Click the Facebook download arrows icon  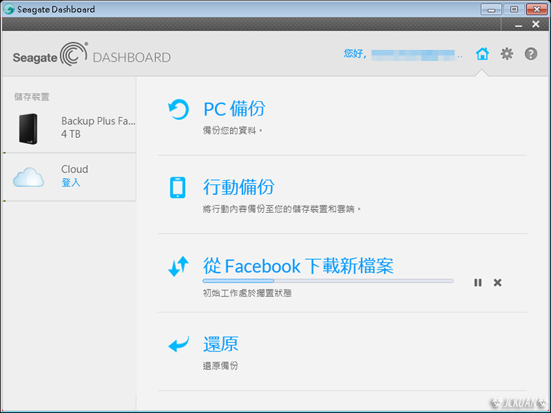point(178,266)
